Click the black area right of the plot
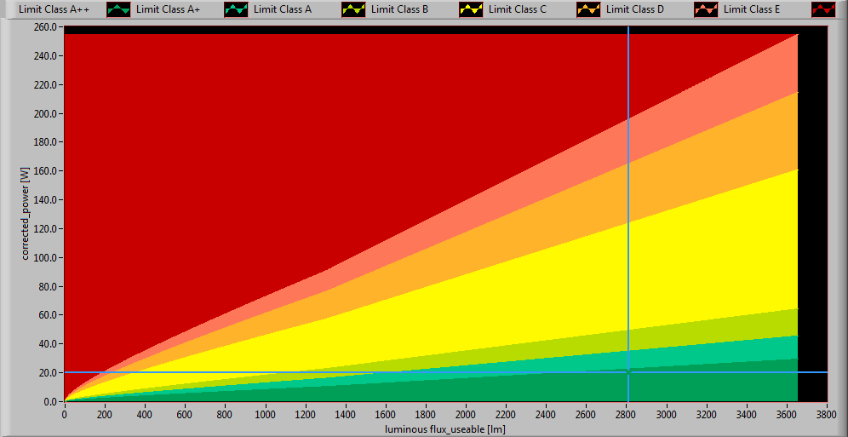Viewport: 848px width, 437px height. click(812, 213)
